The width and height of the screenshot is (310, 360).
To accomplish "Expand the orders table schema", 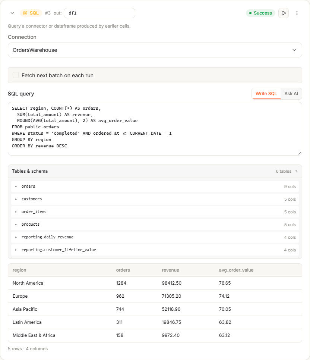I will [155, 187].
